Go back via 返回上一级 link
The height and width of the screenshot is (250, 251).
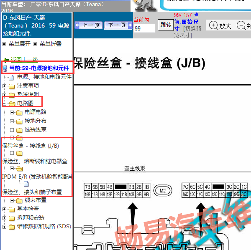tap(24, 59)
